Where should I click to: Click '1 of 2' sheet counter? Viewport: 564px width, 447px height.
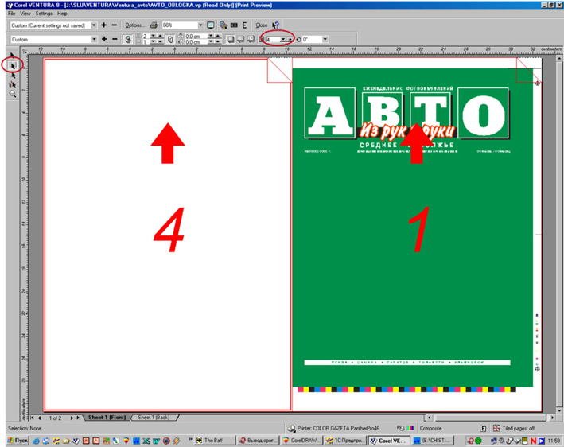55,418
